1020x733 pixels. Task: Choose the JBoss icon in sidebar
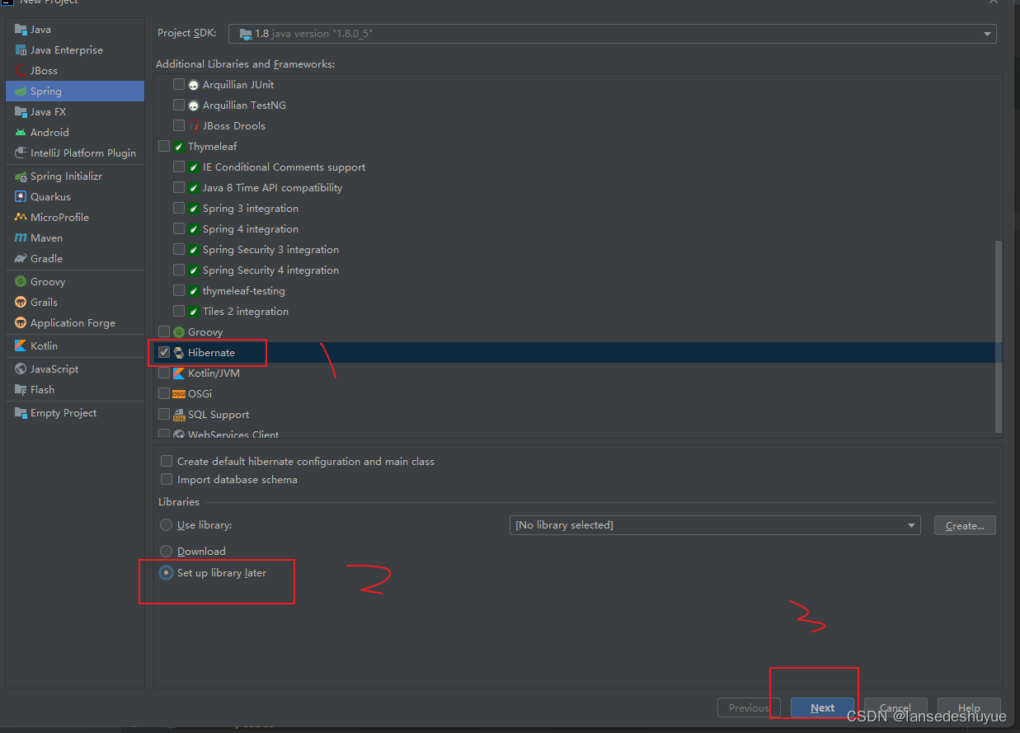click(x=21, y=71)
